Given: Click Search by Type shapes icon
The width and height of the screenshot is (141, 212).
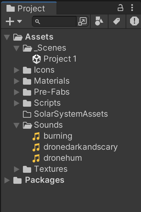Looking at the screenshot, I should (x=99, y=21).
